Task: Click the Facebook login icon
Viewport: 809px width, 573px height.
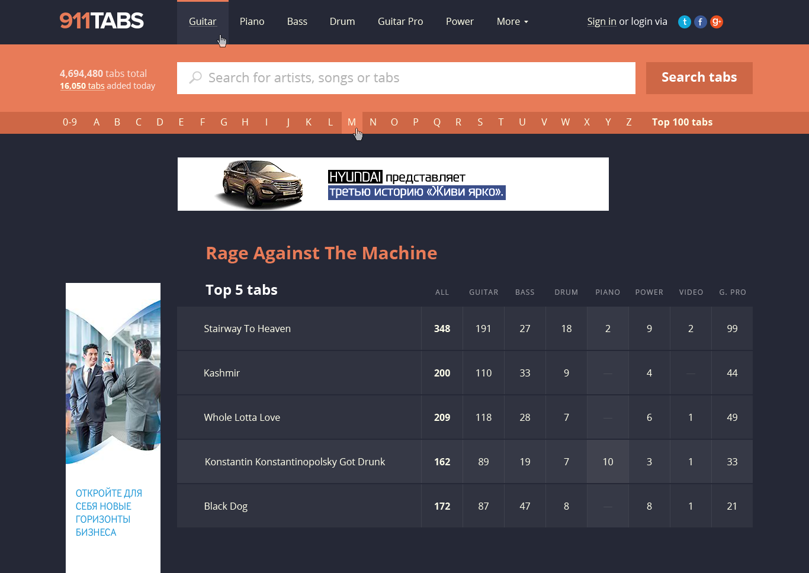Action: coord(700,22)
